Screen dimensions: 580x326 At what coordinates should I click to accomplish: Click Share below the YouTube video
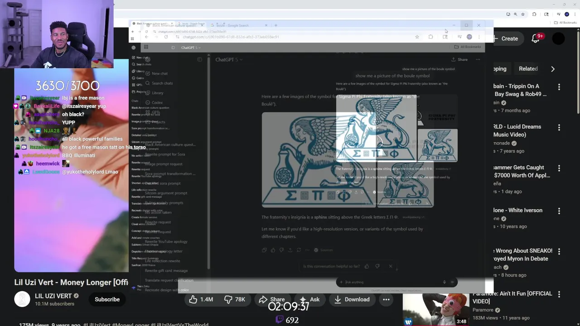click(272, 299)
